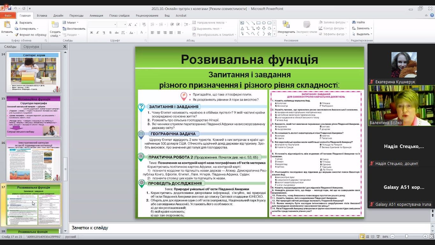Expand the shapes gallery more arrow
This screenshot has height=245, width=435.
pos(274,34)
